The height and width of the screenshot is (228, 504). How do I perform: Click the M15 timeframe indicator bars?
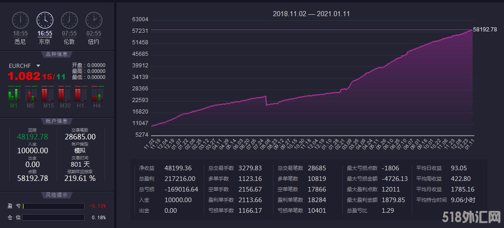tap(48, 94)
